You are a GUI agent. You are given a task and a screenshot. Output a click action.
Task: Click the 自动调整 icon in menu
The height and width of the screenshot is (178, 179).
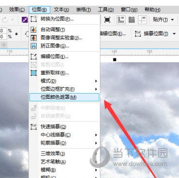pyautogui.click(x=34, y=29)
